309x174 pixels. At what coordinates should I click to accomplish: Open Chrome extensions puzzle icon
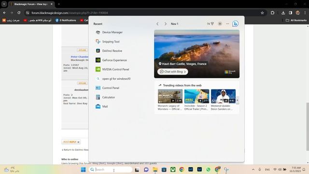click(x=272, y=13)
